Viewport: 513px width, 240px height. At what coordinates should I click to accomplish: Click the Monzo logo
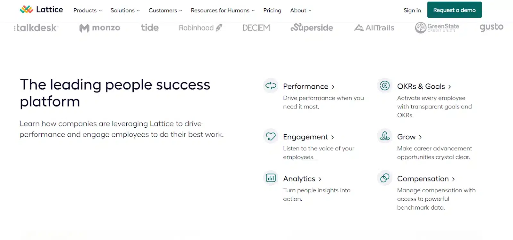(x=100, y=28)
